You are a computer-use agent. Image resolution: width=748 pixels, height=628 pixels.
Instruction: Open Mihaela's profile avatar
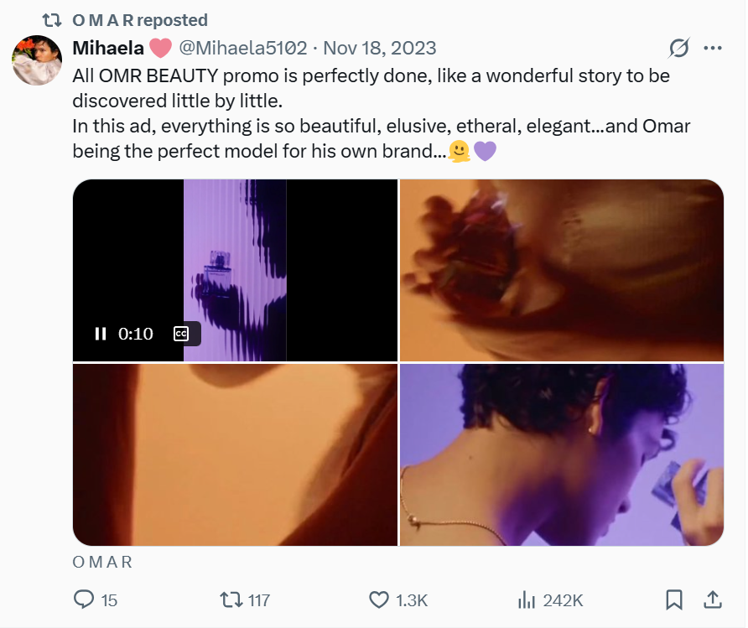(x=36, y=60)
